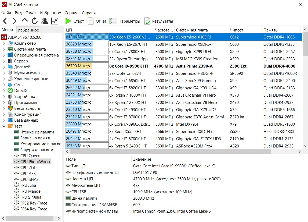Select the База данных icon
The width and height of the screenshot is (308, 222).
pyautogui.click(x=10, y=120)
